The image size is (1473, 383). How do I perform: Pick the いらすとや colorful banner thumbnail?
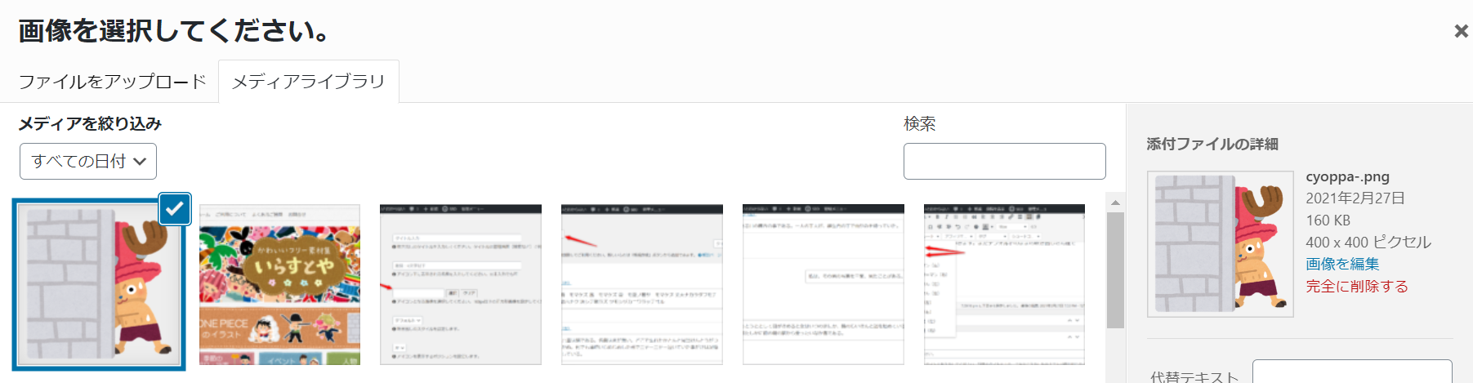tap(279, 284)
